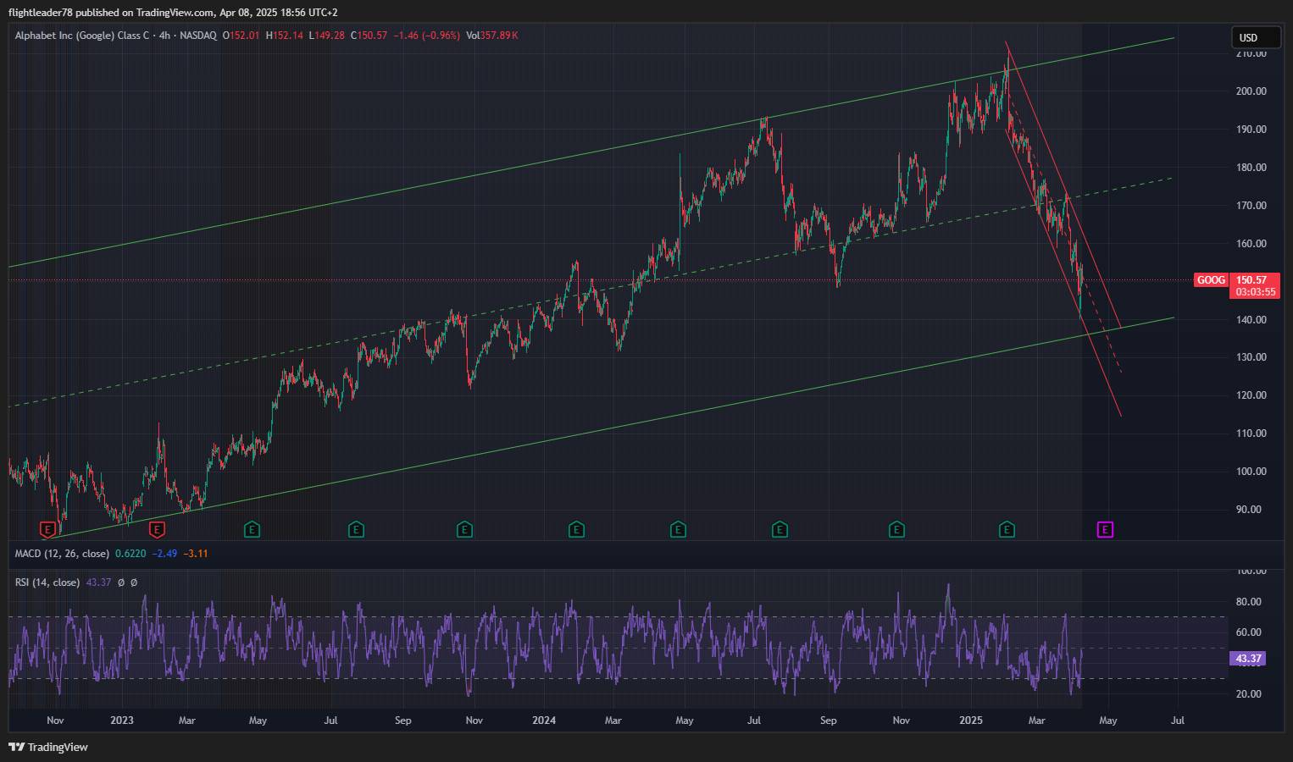Click the 90.00 price axis label

click(x=1249, y=510)
